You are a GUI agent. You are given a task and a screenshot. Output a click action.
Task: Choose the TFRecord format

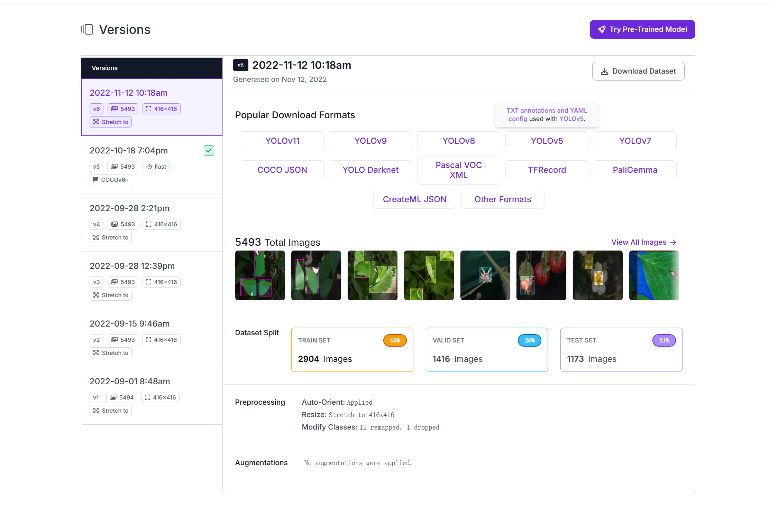(x=547, y=170)
